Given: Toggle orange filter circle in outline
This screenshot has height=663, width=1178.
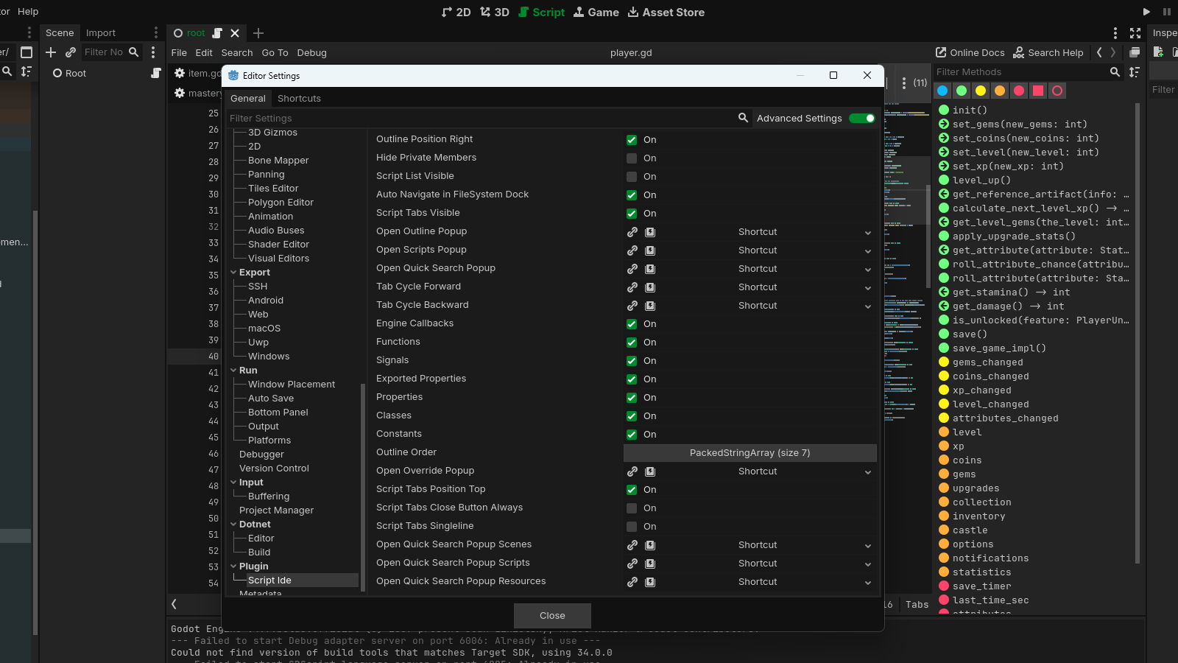Looking at the screenshot, I should point(1000,91).
